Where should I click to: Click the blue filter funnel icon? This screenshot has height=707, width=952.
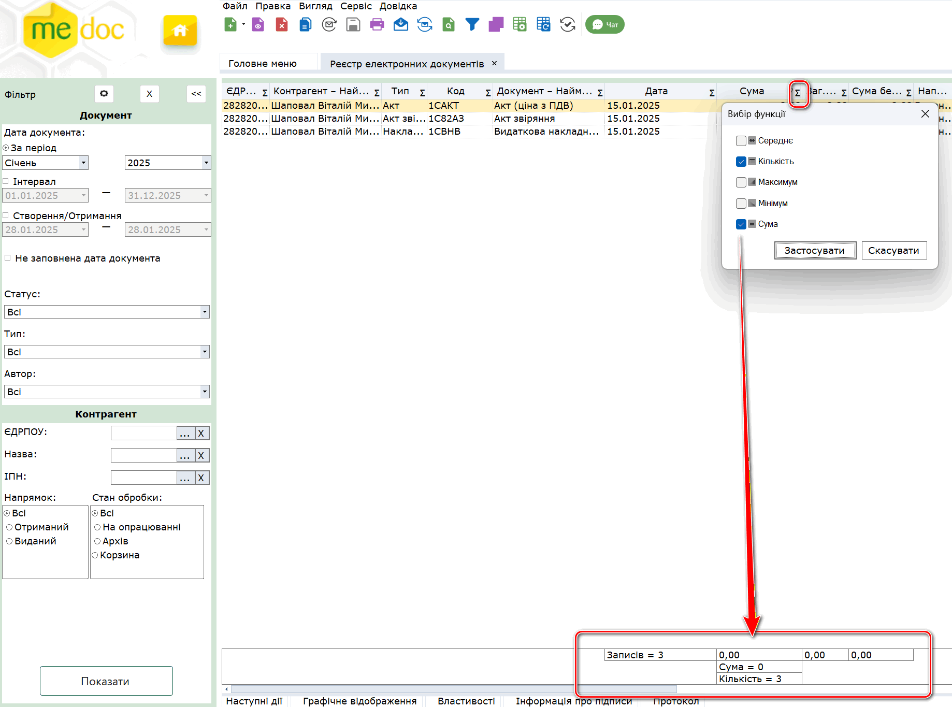click(x=472, y=24)
